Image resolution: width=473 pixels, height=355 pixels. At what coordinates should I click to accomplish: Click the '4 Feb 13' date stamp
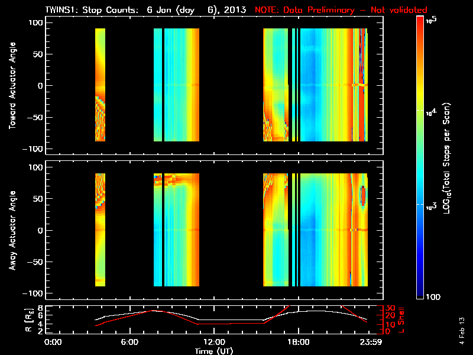(x=462, y=331)
